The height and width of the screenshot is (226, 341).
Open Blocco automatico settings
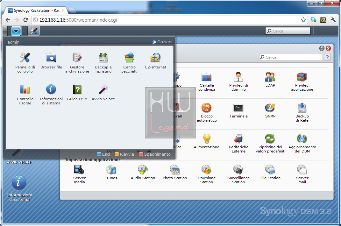coord(207,112)
